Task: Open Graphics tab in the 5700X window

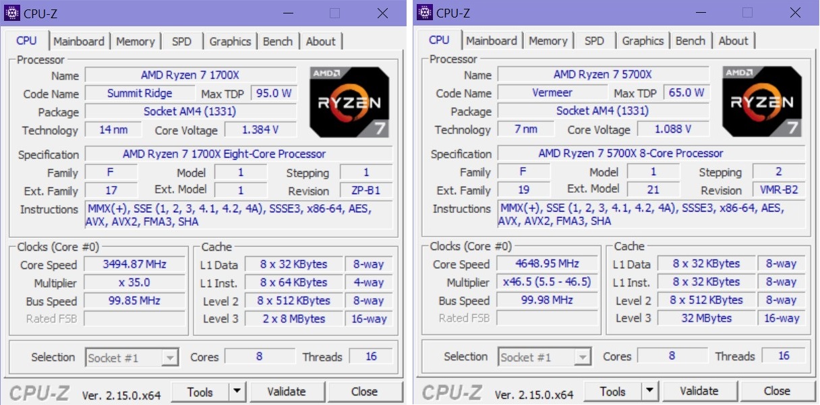Action: pyautogui.click(x=643, y=40)
